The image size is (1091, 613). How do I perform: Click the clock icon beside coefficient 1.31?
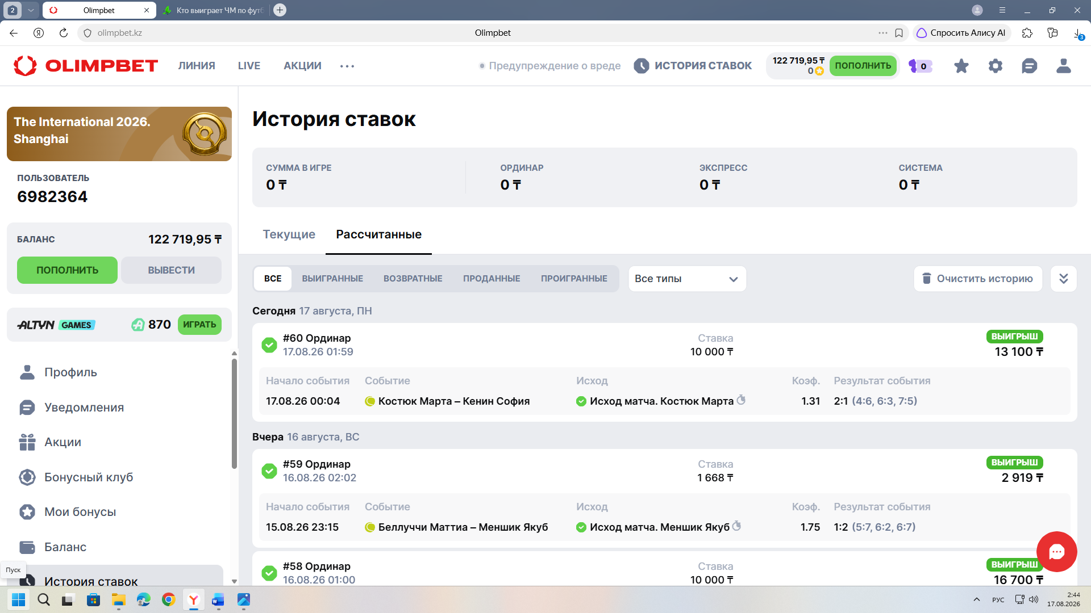741,400
